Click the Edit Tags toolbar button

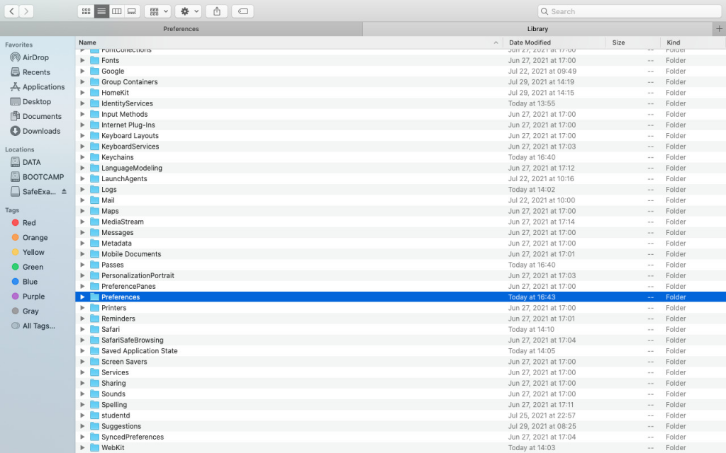(x=242, y=11)
